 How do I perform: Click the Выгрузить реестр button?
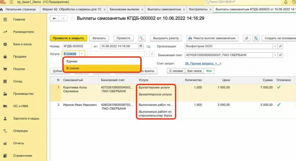click(166, 38)
